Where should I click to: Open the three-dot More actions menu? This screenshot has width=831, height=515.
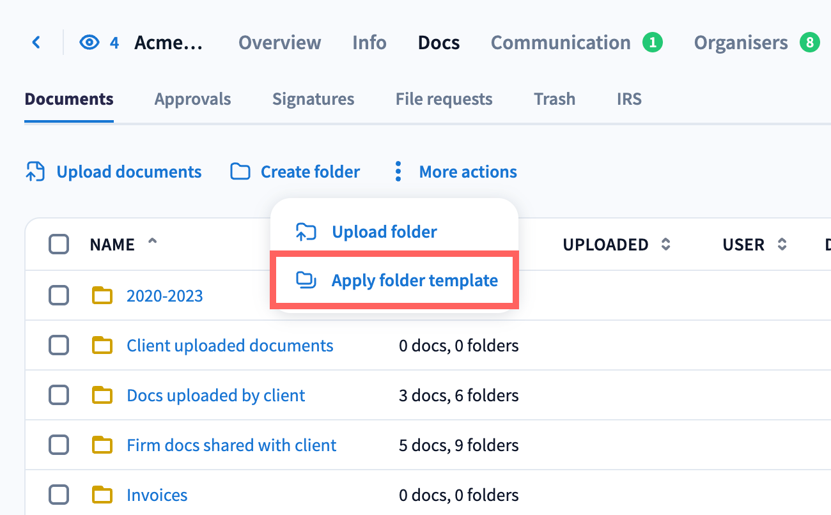coord(398,172)
